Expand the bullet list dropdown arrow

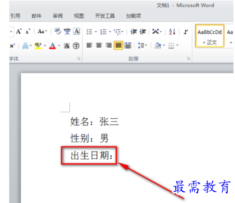96,32
